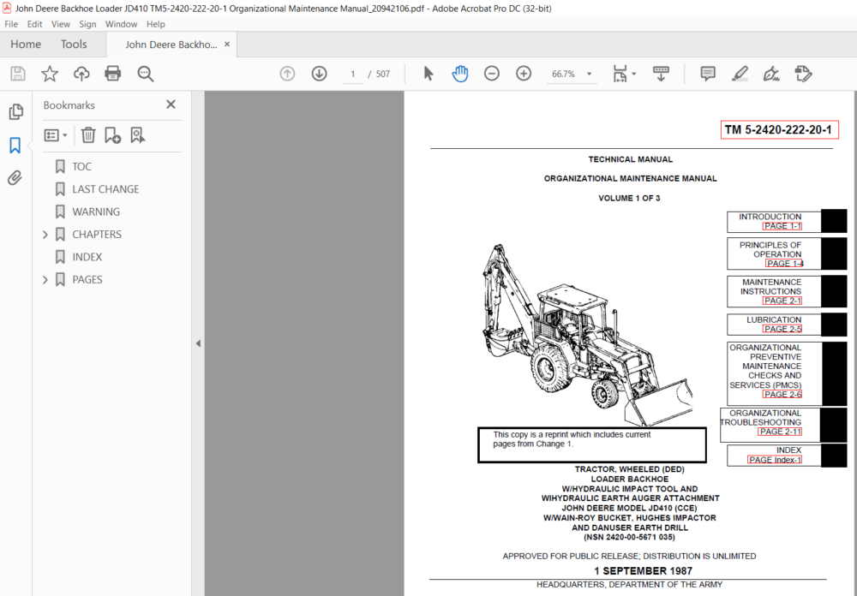Zoom out with the minus icon
Image resolution: width=857 pixels, height=596 pixels.
(492, 74)
